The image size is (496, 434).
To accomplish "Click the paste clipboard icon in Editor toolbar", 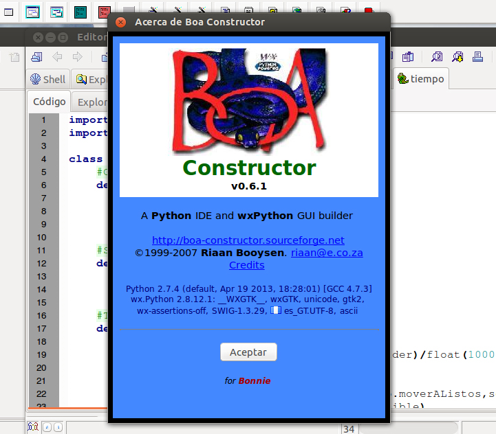I will pyautogui.click(x=408, y=57).
